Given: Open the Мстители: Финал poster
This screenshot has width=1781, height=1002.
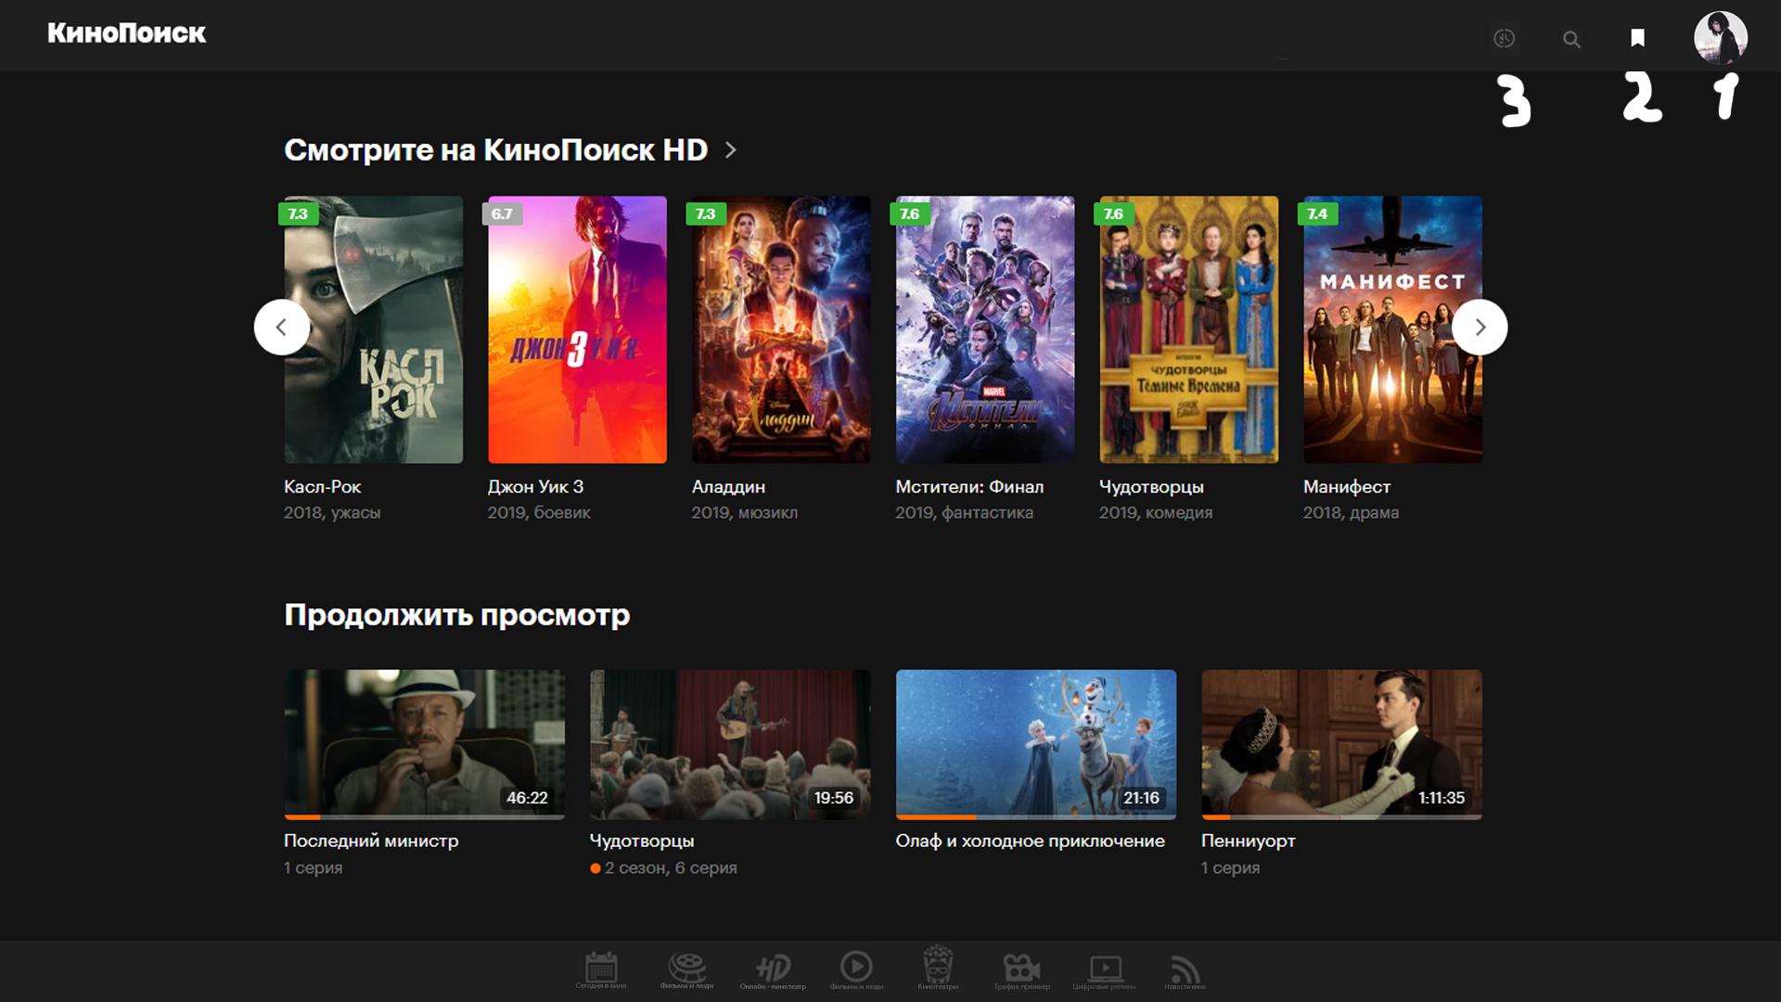Looking at the screenshot, I should coord(985,329).
